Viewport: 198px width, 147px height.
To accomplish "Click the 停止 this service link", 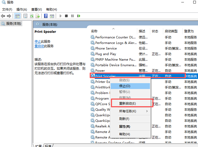I will coord(38,41).
